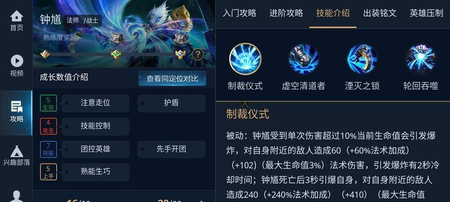Select the 轮回吞噬 skill icon

[x=421, y=59]
